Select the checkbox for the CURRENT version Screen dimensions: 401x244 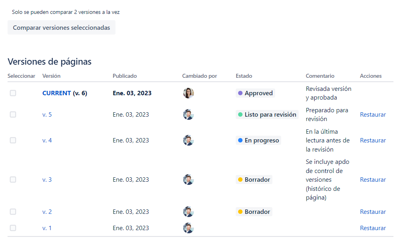(13, 93)
